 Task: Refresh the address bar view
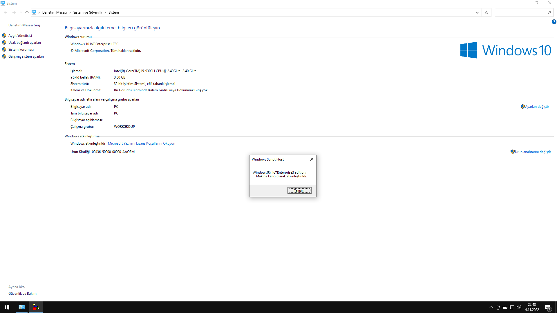tap(487, 12)
